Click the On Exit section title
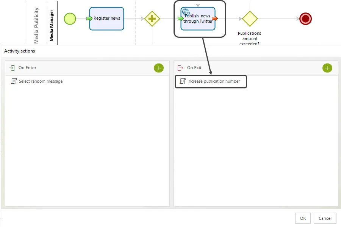341x227 pixels. pyautogui.click(x=194, y=68)
